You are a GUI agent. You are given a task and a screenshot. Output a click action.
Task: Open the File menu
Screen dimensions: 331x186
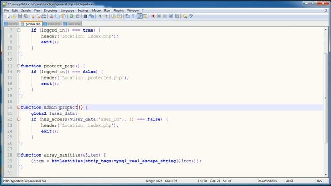point(7,10)
